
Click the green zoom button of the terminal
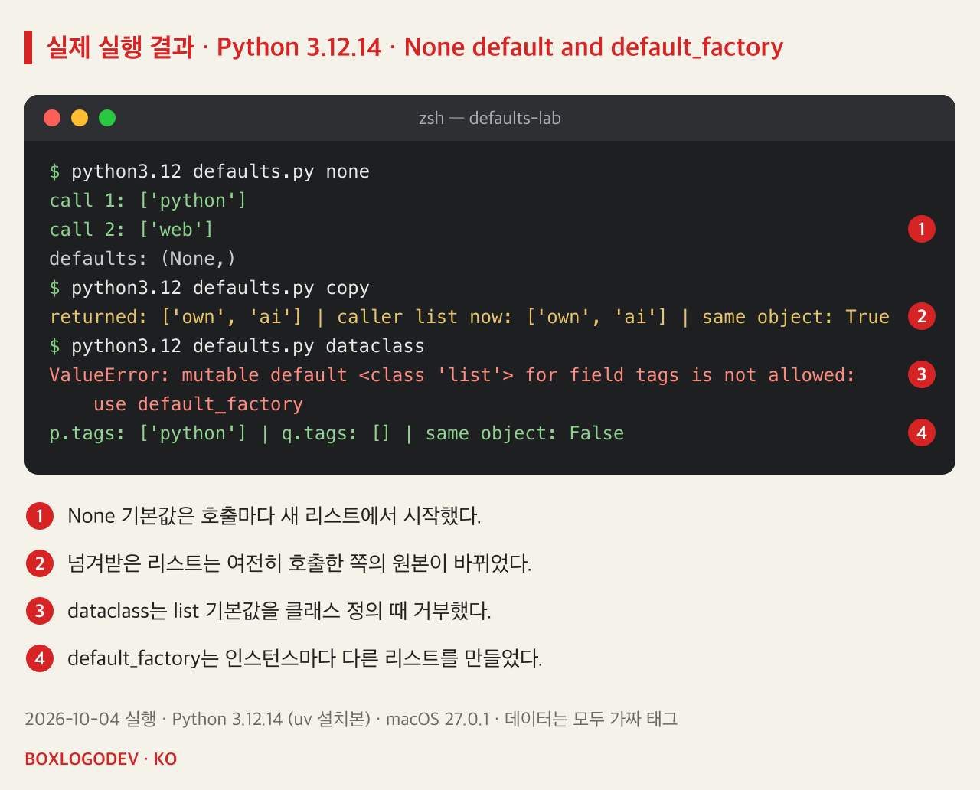[x=107, y=118]
